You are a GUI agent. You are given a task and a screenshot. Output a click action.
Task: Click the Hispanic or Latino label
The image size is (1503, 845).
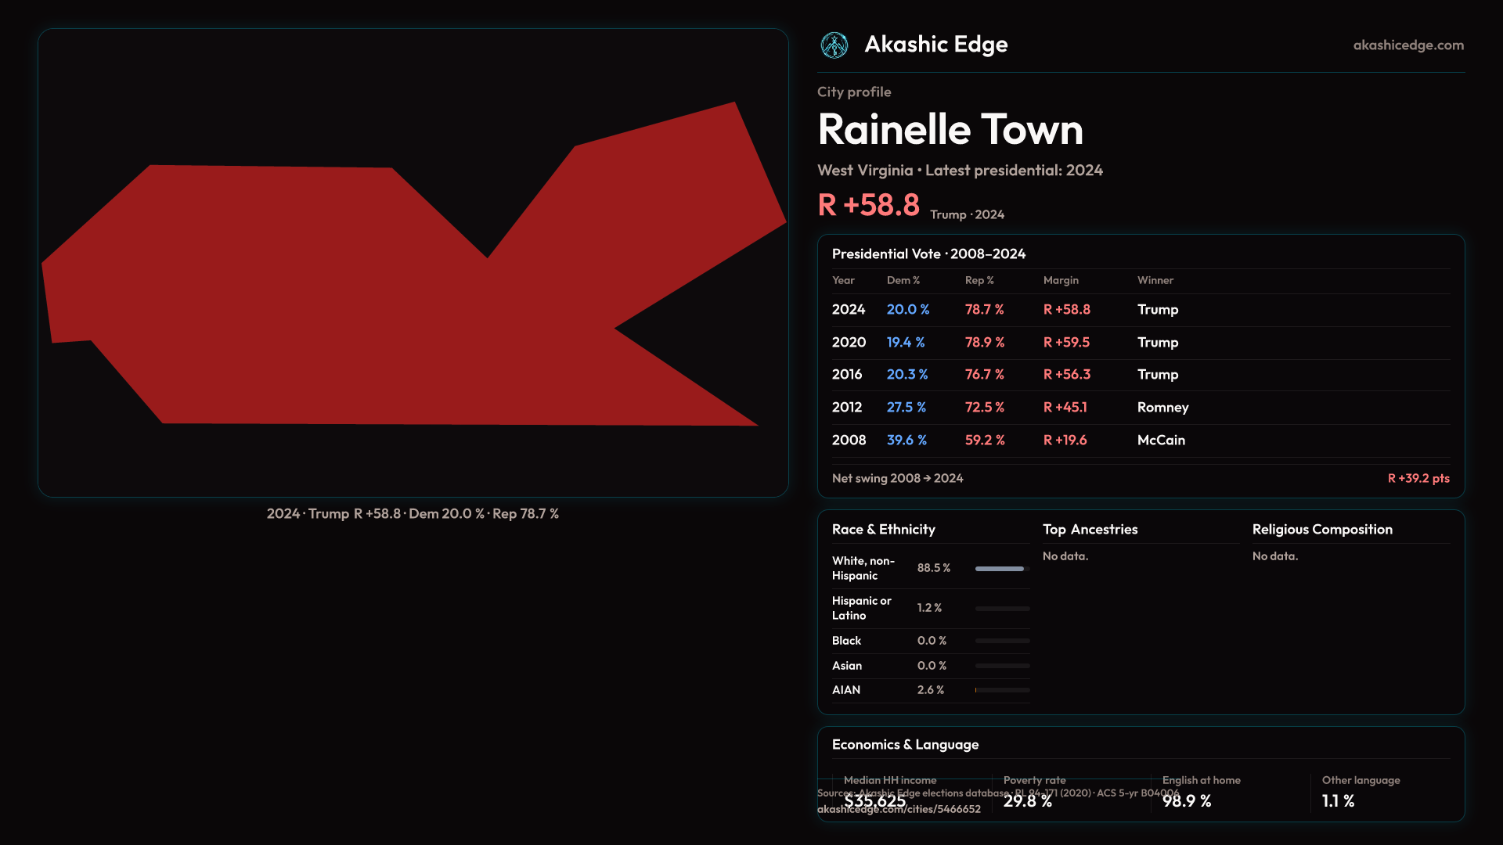[861, 608]
